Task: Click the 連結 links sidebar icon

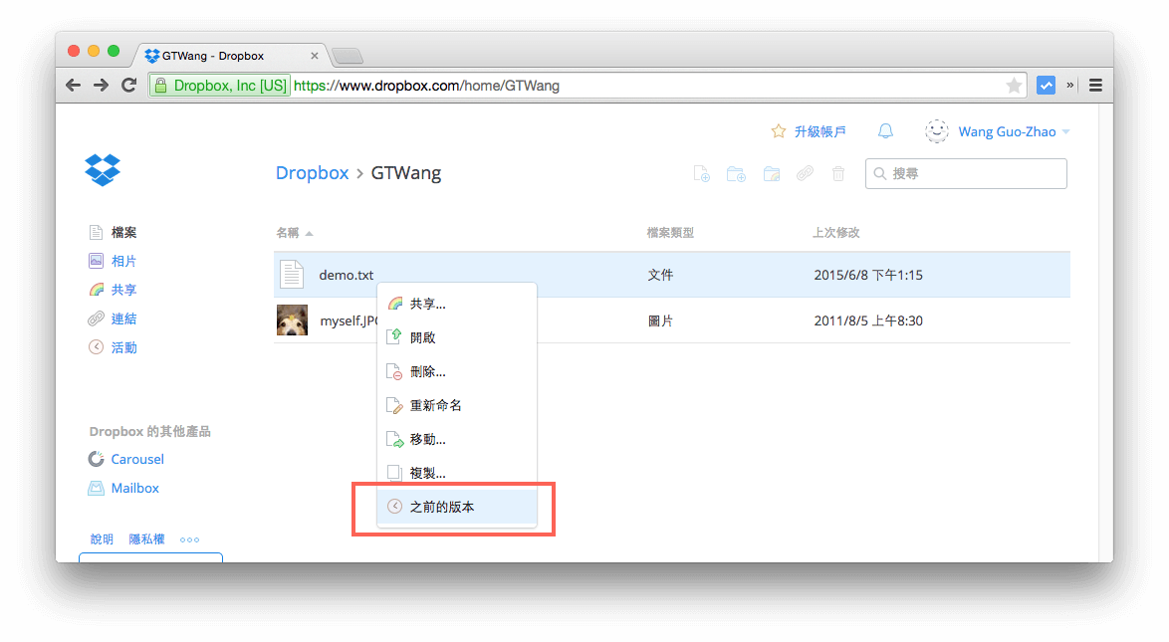Action: pyautogui.click(x=96, y=318)
